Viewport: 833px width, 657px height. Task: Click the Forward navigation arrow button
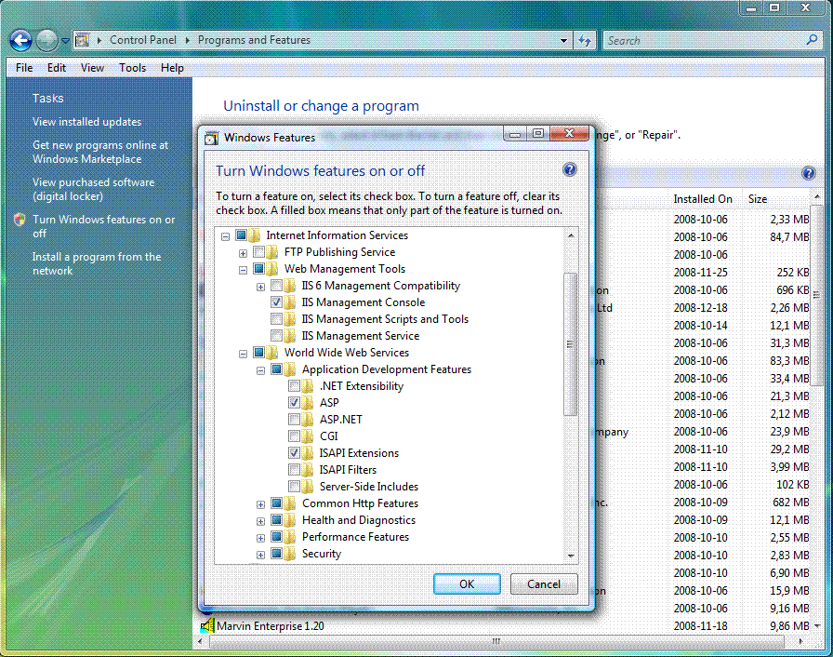point(46,40)
